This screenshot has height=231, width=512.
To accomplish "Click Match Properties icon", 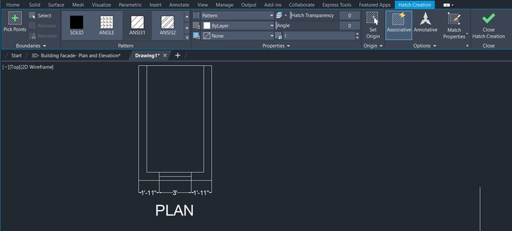I will point(454,19).
